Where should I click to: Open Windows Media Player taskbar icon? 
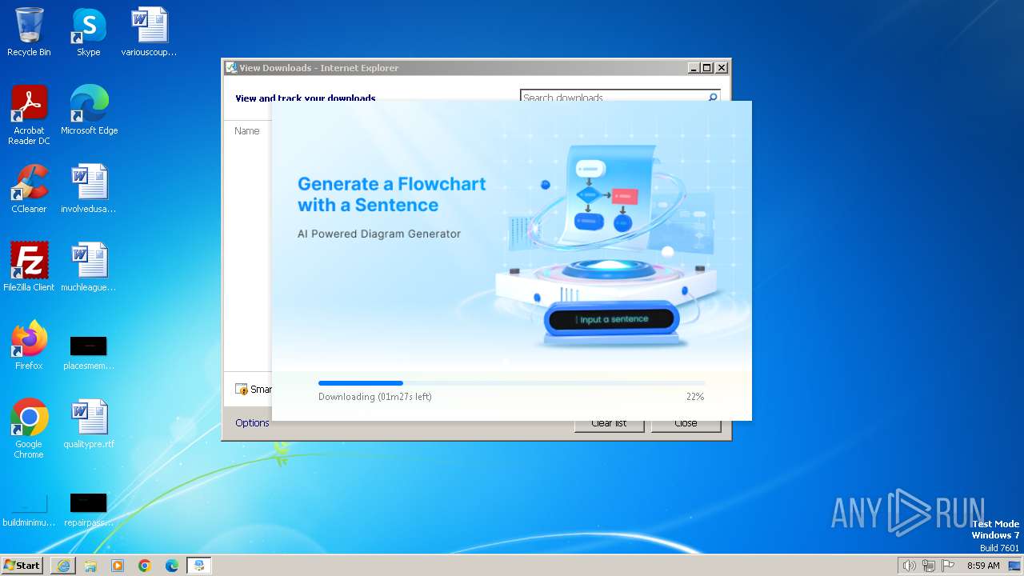click(118, 566)
